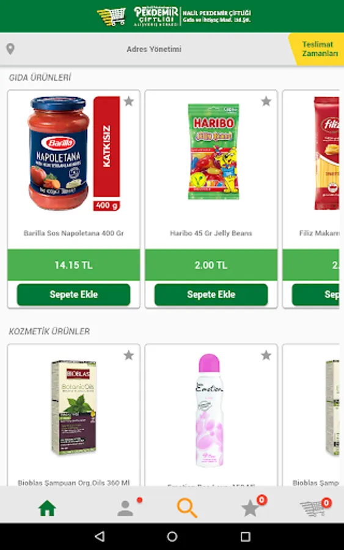Screen dimensions: 344x550
Task: Open Adres Yönetimi address bar
Action: pos(154,49)
